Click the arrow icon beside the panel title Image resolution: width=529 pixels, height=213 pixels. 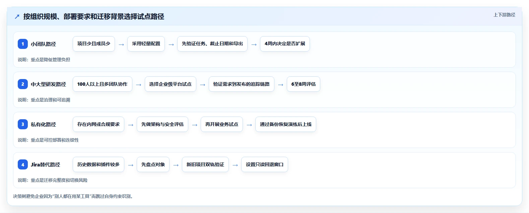point(17,16)
